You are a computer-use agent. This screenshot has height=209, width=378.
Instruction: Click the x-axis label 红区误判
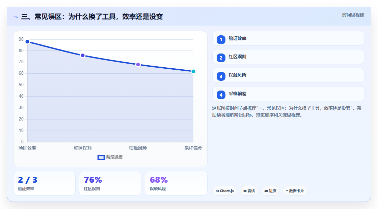83,148
